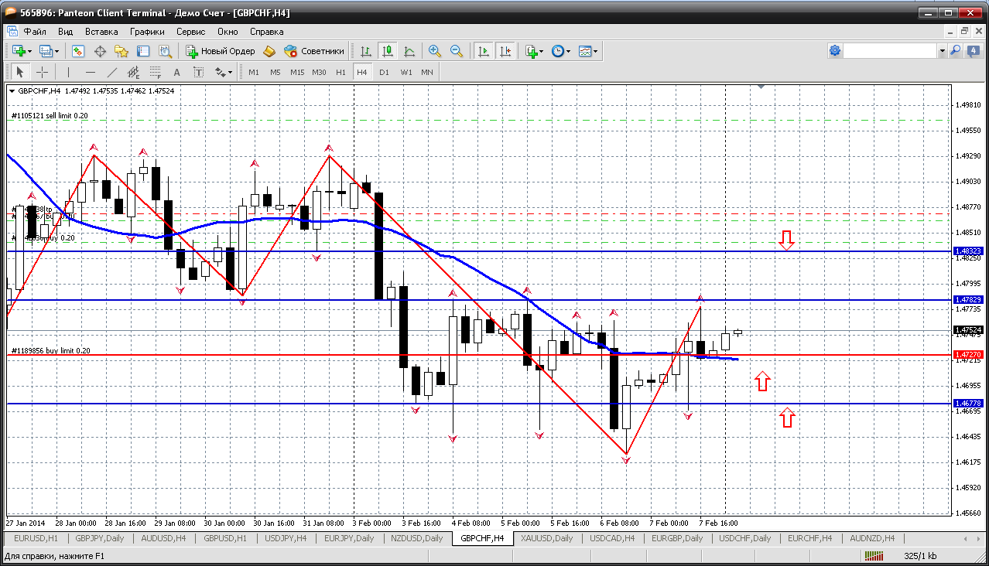The height and width of the screenshot is (566, 989).
Task: Switch to the EURUSD,H1 chart tab
Action: click(x=36, y=538)
